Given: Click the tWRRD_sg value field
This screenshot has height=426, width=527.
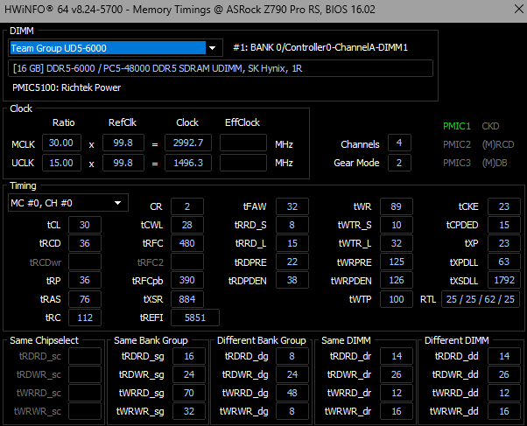Looking at the screenshot, I should coord(188,393).
